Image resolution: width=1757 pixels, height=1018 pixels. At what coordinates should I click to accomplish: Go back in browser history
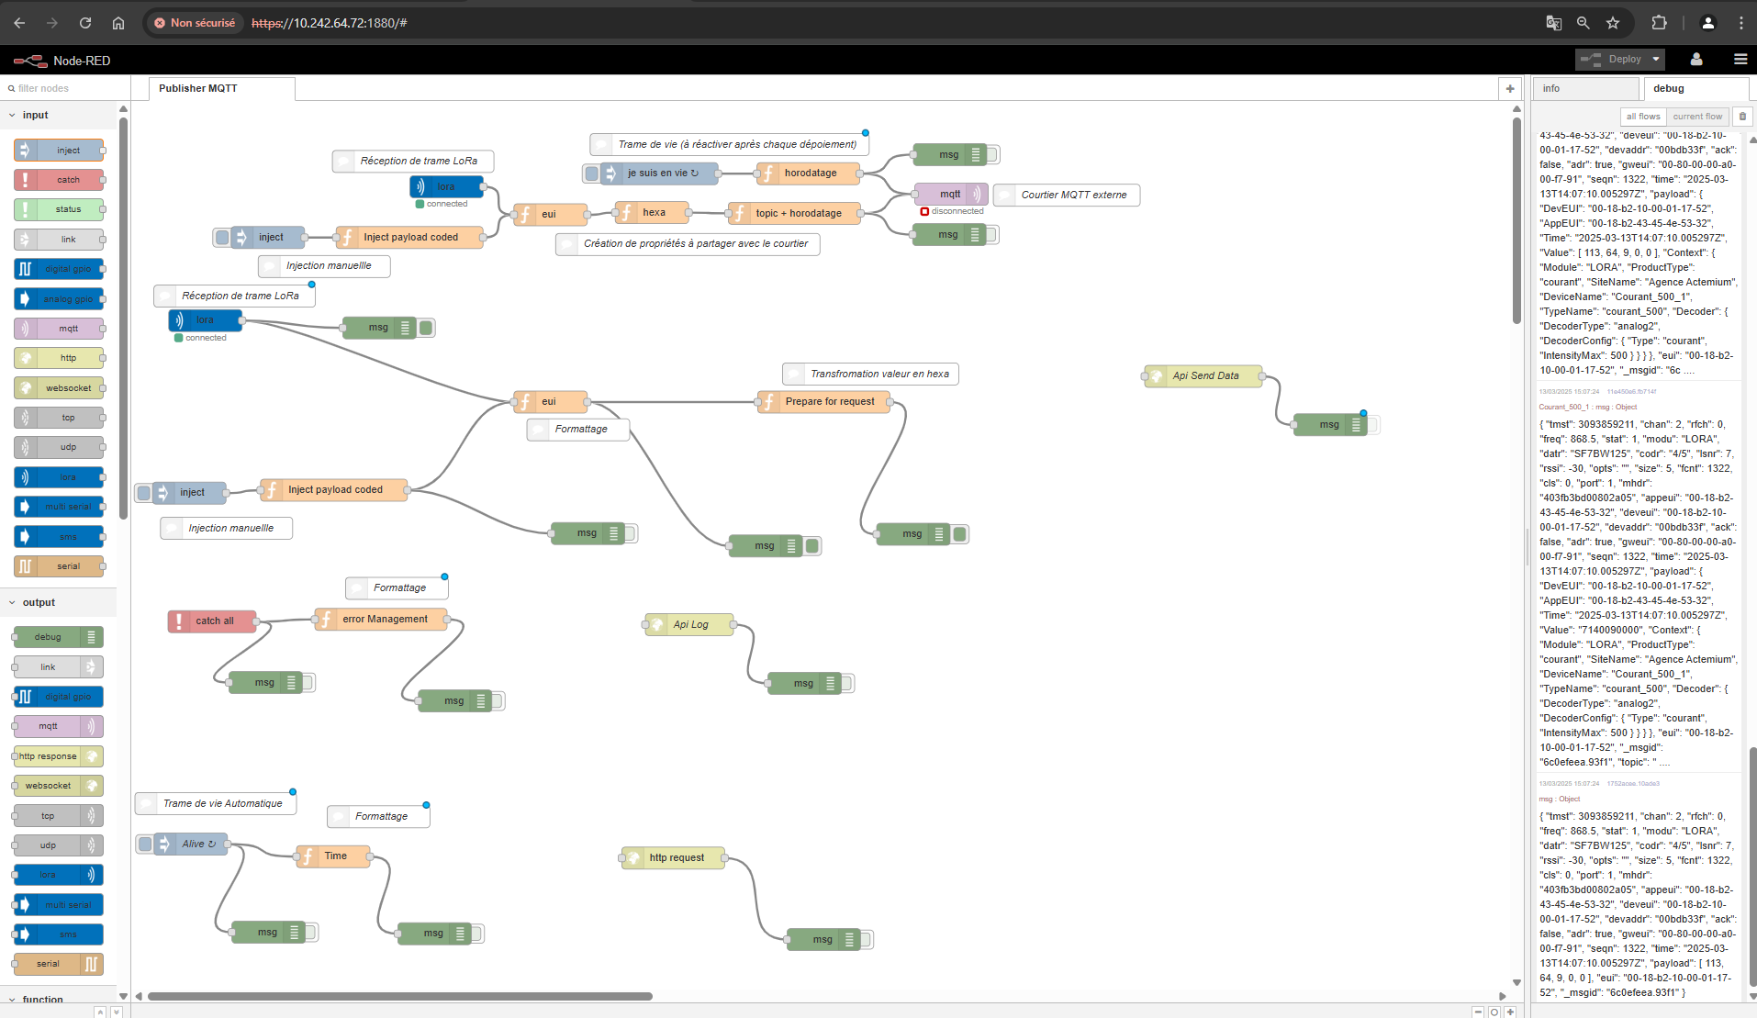coord(19,23)
